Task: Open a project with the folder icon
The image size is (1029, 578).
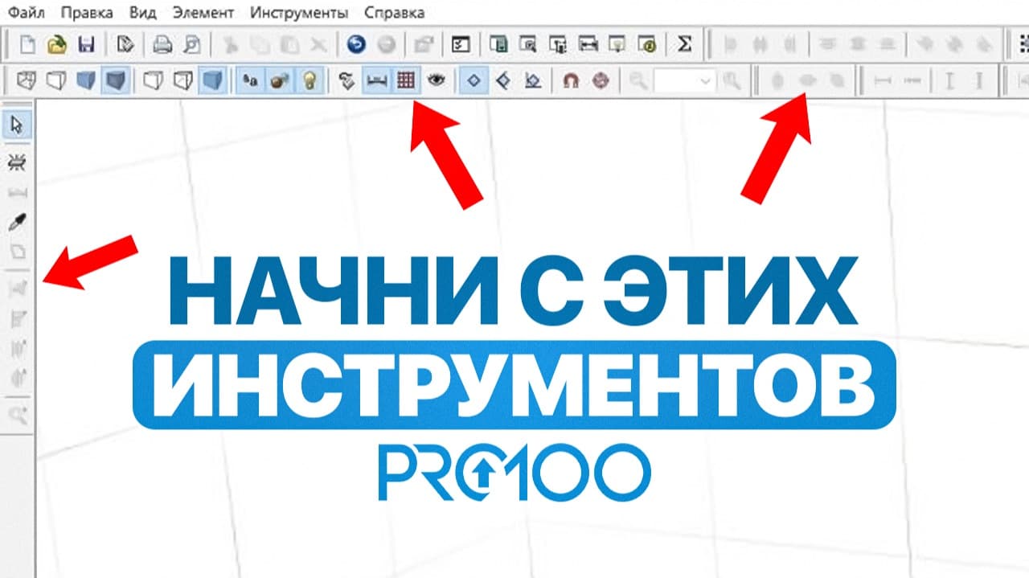Action: click(56, 44)
